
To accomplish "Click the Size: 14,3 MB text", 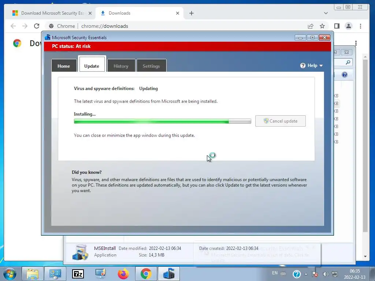I will [x=152, y=255].
